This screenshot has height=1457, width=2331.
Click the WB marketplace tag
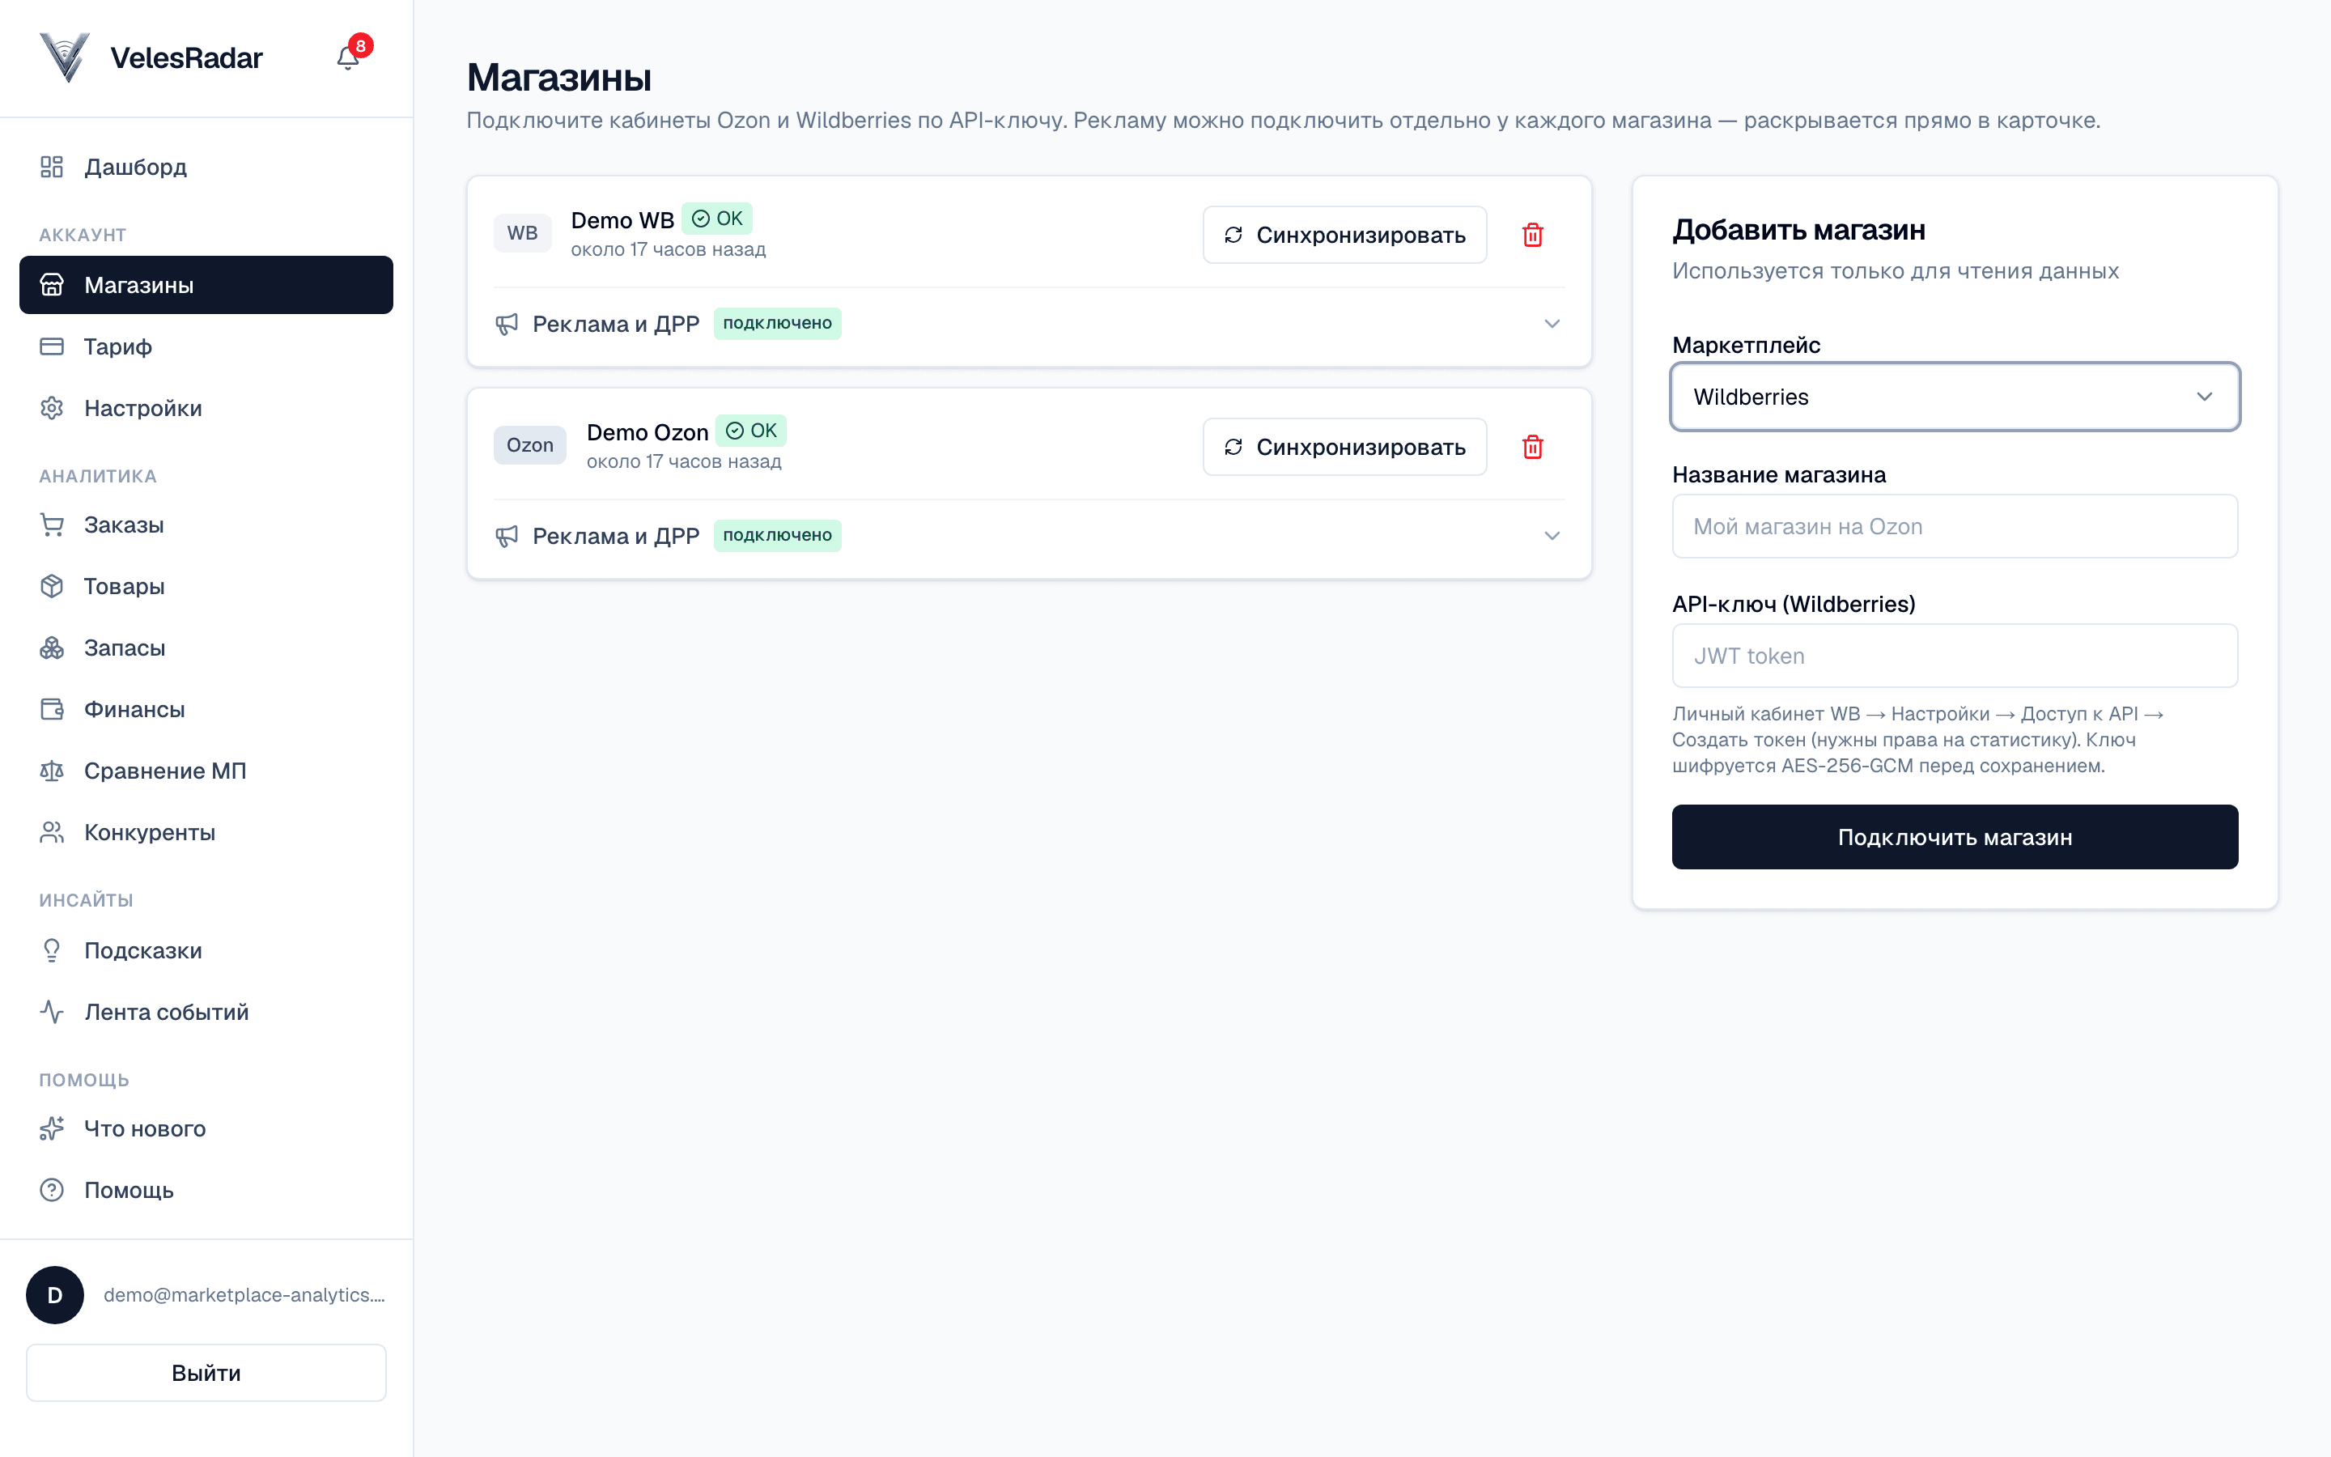click(x=522, y=233)
